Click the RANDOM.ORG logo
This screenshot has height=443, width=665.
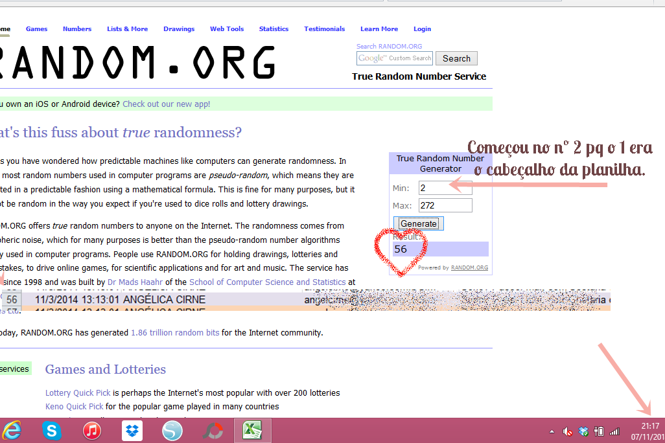(x=138, y=63)
